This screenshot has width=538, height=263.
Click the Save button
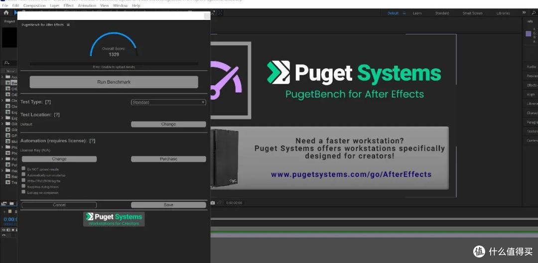(x=168, y=205)
